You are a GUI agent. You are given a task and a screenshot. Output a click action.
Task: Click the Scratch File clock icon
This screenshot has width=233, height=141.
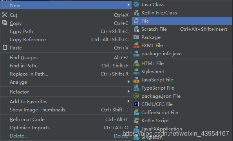[137, 29]
